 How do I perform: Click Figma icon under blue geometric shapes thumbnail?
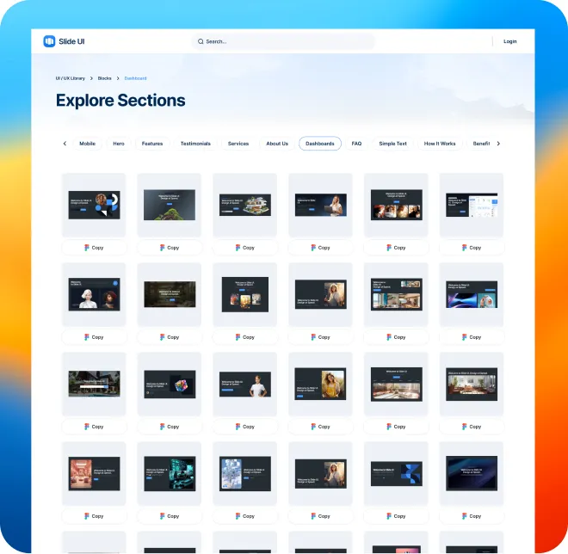point(389,516)
